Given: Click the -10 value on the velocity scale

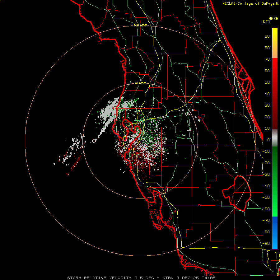Looking at the screenshot, I should pyautogui.click(x=266, y=152).
